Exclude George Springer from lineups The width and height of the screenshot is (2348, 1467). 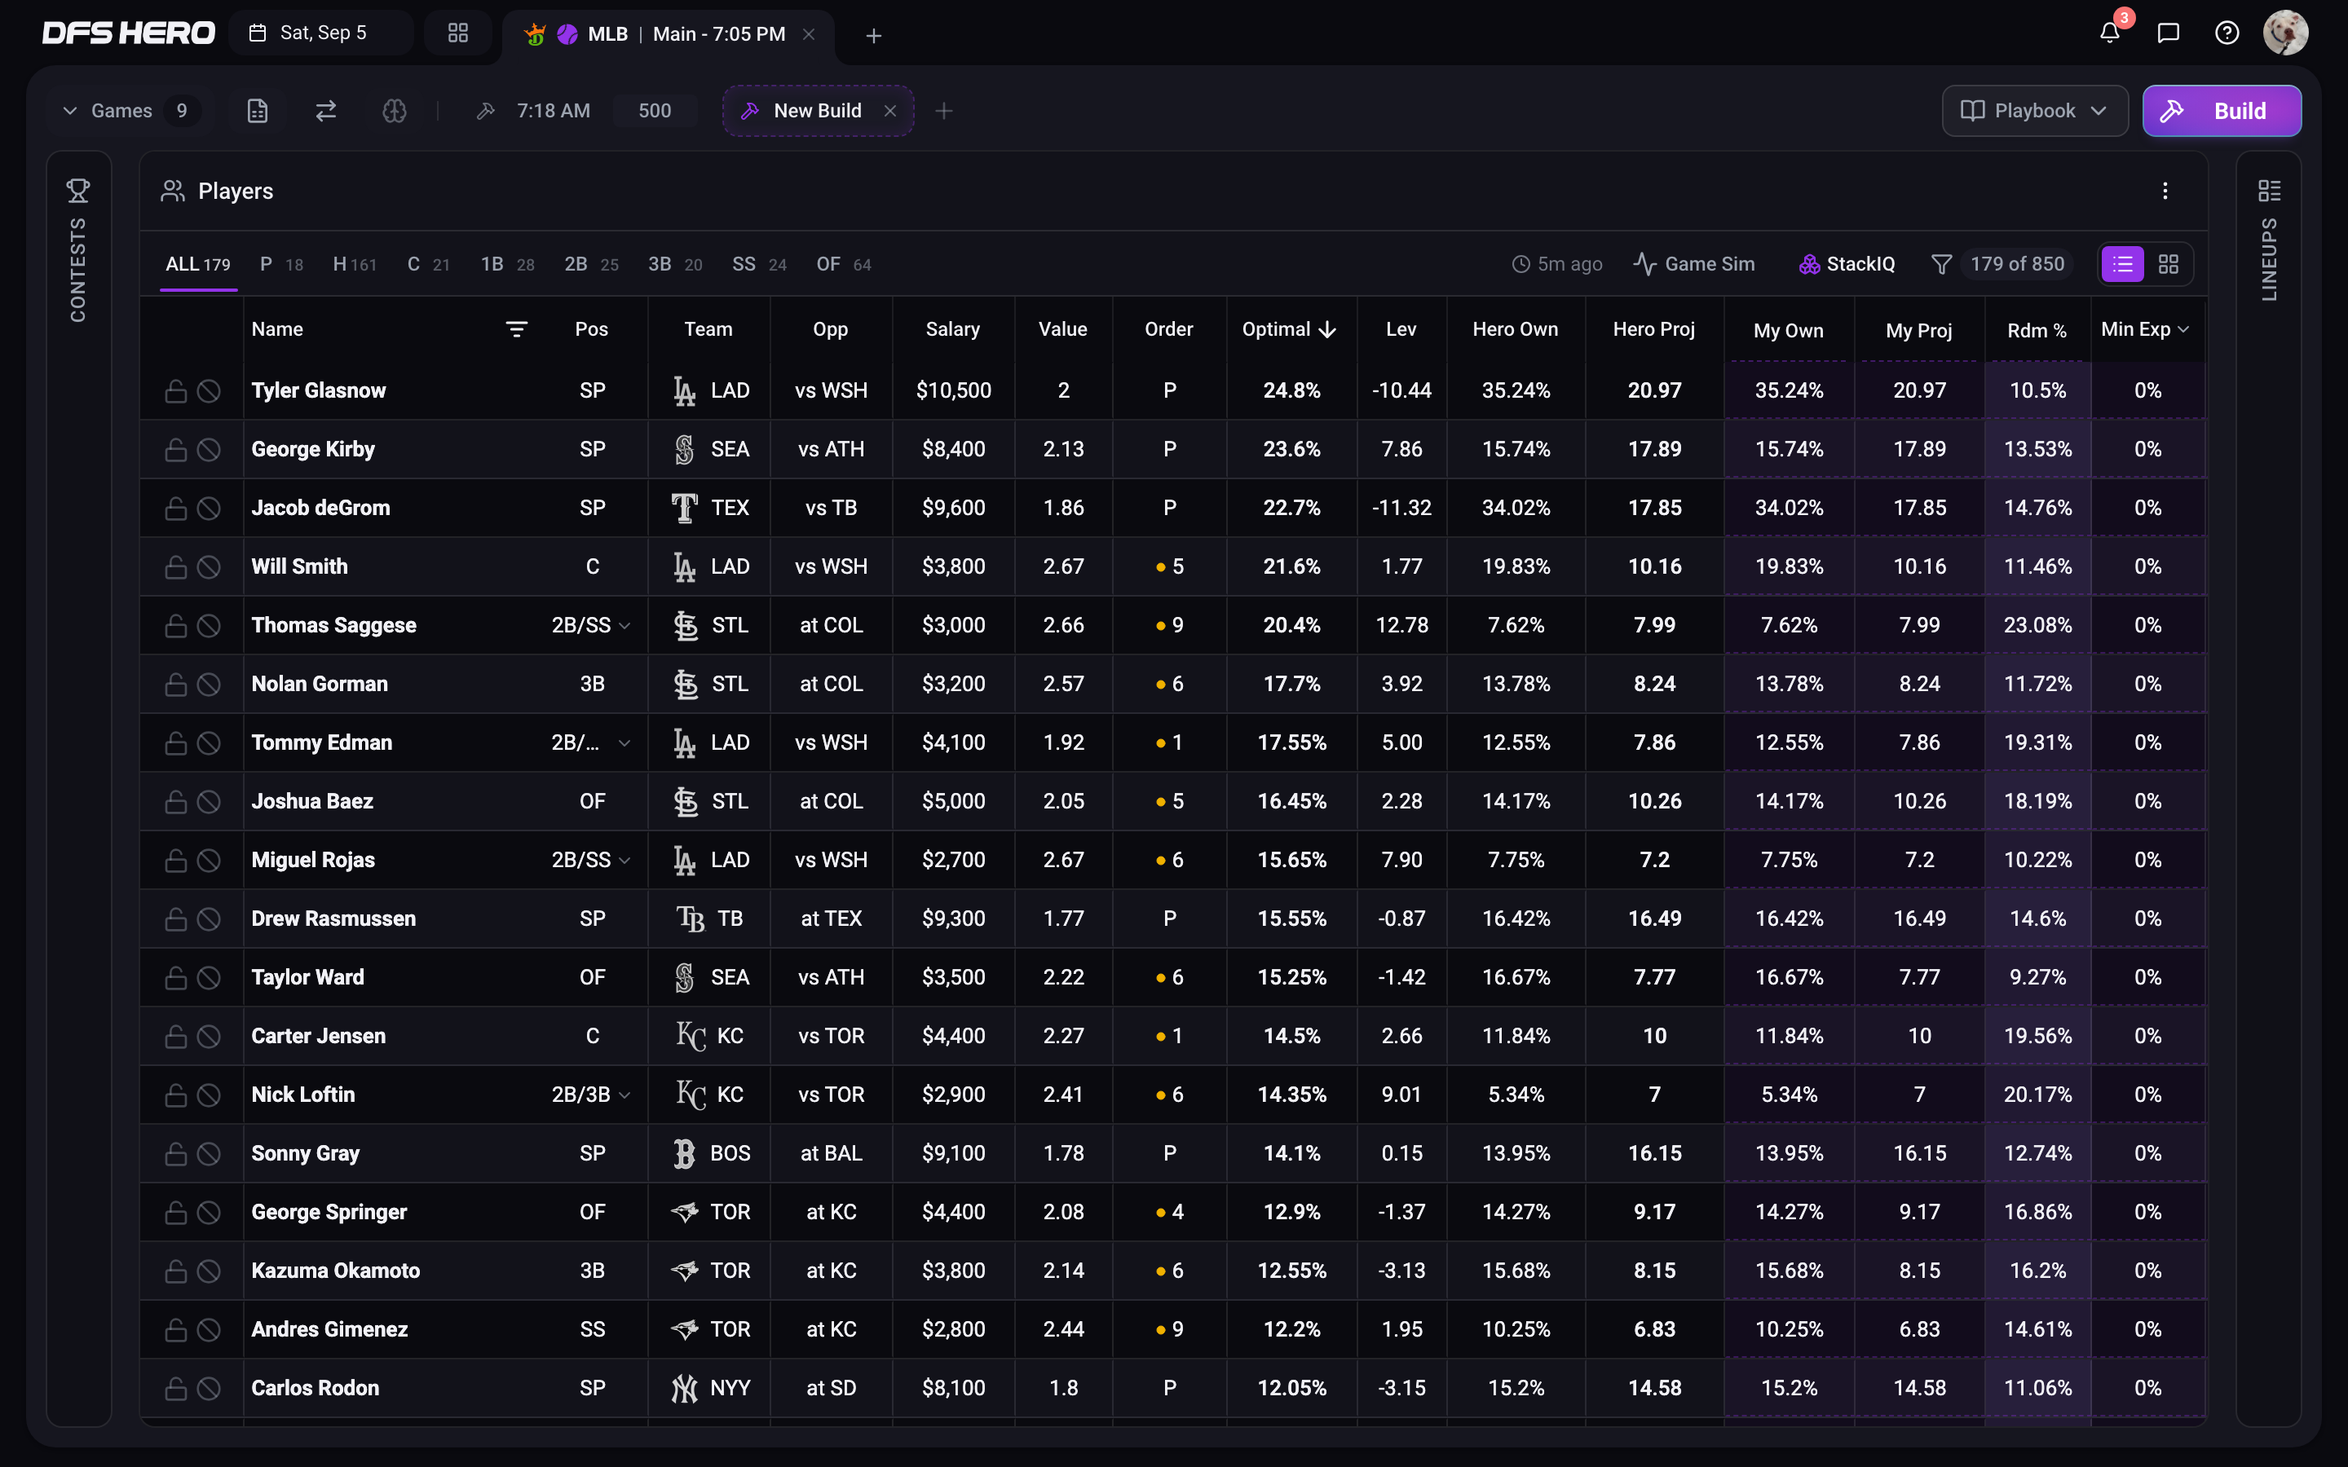(209, 1212)
